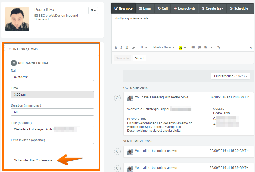Collapse the Integrations section
This screenshot has width=255, height=172.
tap(10, 49)
